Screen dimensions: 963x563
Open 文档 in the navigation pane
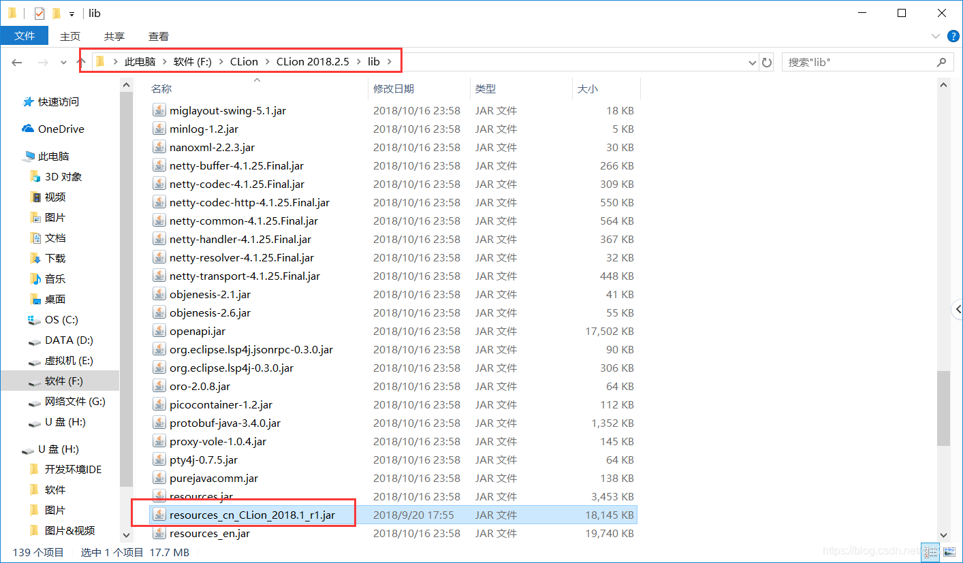coord(55,238)
